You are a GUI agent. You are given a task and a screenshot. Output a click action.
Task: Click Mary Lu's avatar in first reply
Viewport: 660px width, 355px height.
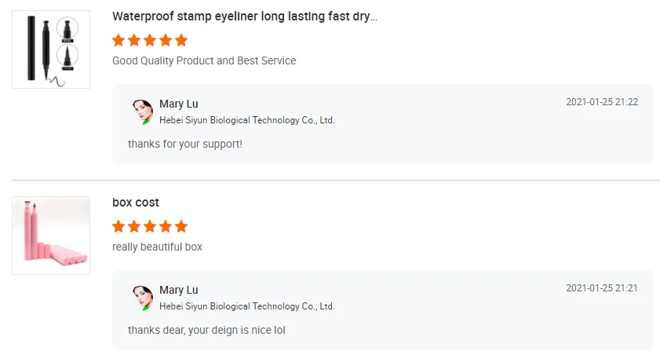(x=142, y=112)
